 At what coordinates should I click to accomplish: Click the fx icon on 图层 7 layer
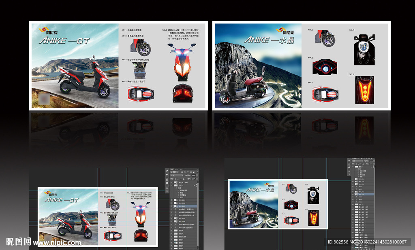point(194,186)
